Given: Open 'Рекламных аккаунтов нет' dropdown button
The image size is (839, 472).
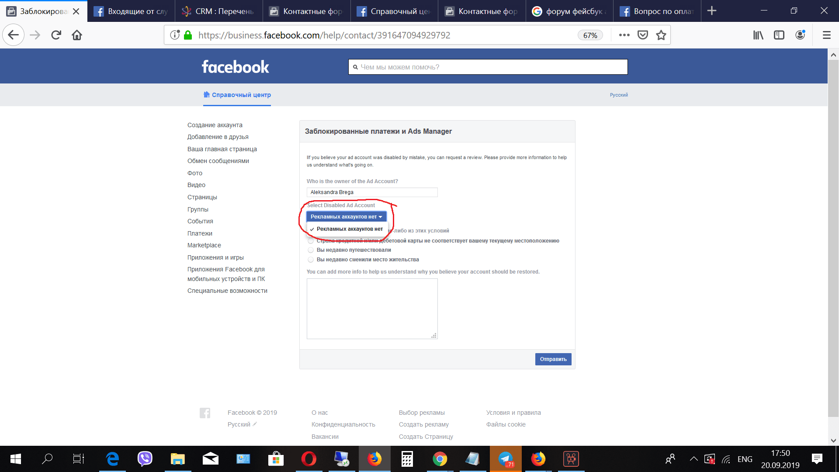Looking at the screenshot, I should [x=346, y=217].
